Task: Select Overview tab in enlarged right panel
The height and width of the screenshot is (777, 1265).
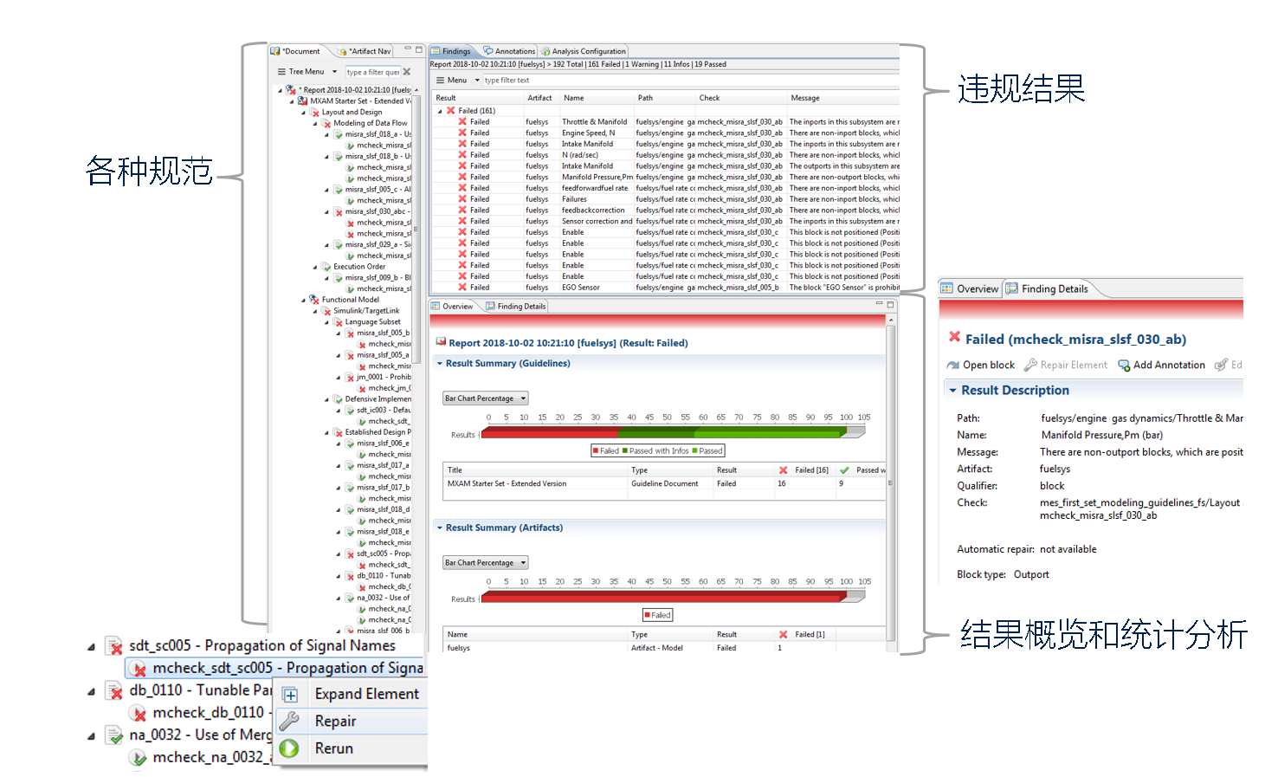Action: coord(971,289)
